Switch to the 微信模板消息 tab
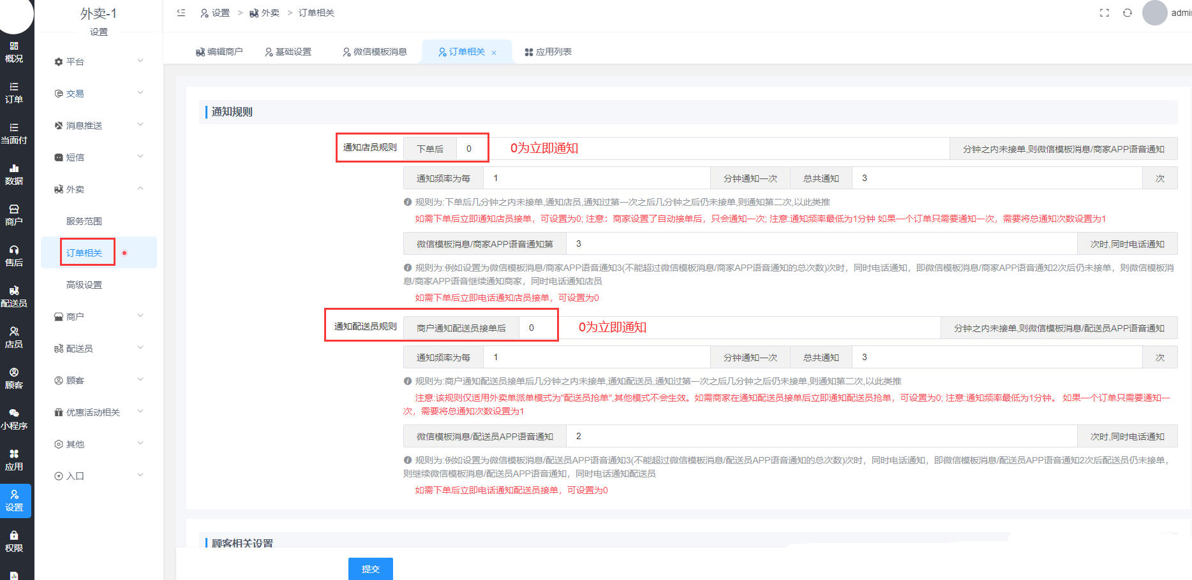 tap(375, 52)
